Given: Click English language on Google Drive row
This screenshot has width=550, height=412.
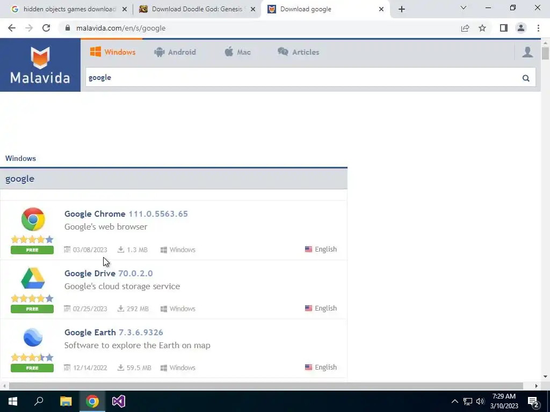Looking at the screenshot, I should tap(321, 308).
